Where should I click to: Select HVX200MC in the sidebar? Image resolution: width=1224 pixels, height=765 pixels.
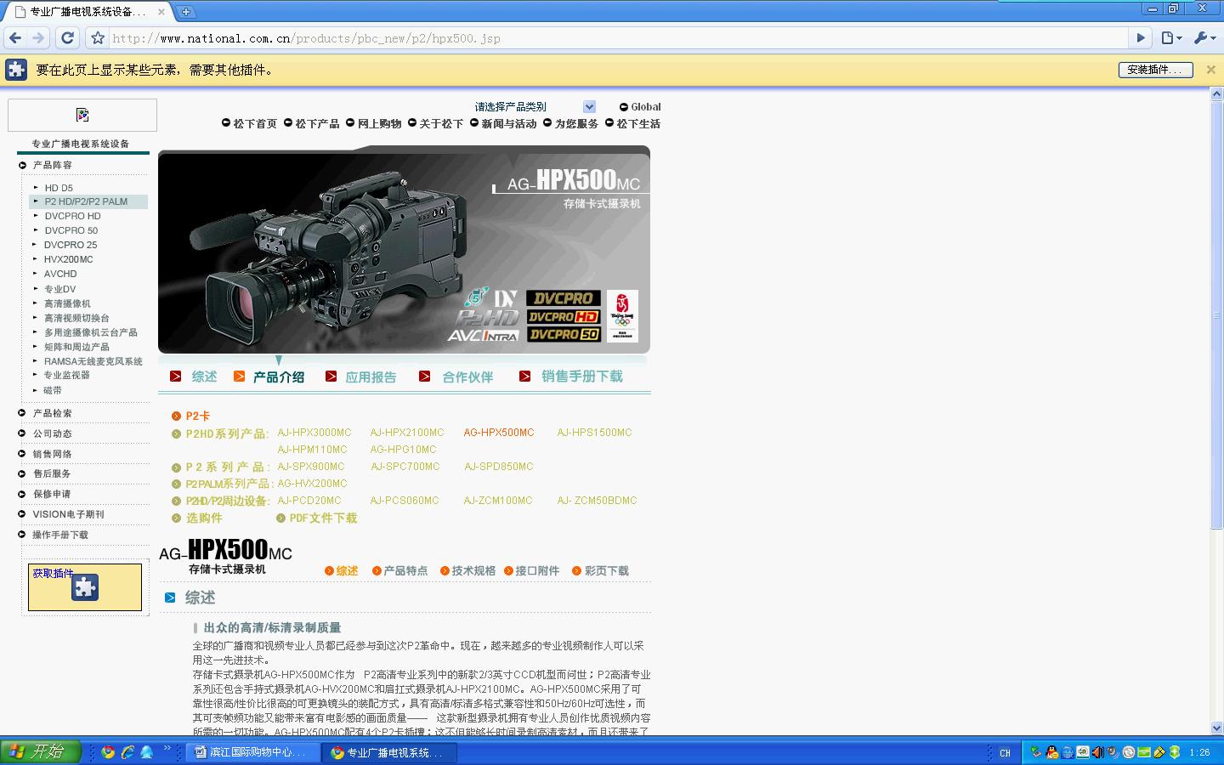(69, 259)
